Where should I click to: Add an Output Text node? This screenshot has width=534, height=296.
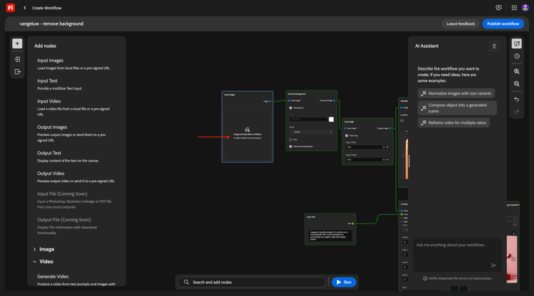68,157
